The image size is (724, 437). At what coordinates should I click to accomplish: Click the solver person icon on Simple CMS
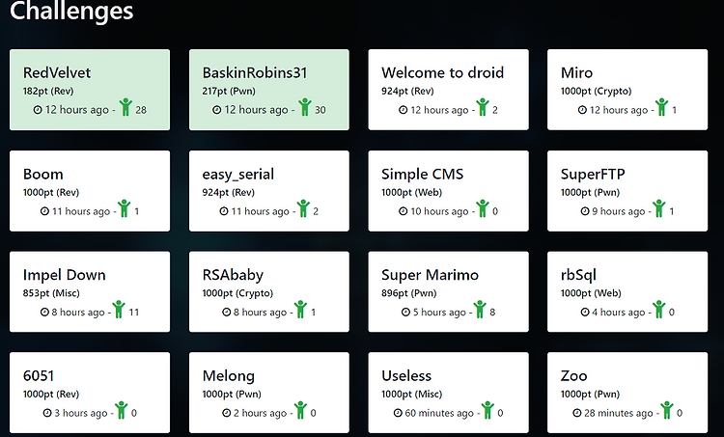483,208
